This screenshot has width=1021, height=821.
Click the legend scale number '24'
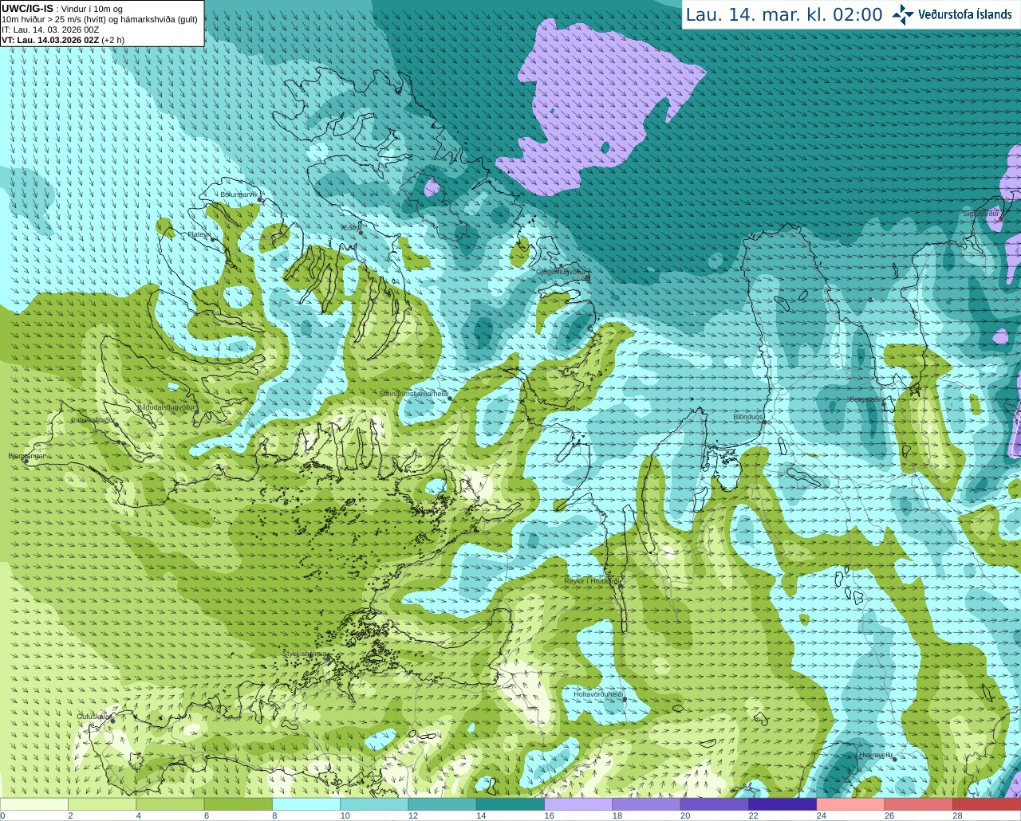(822, 815)
